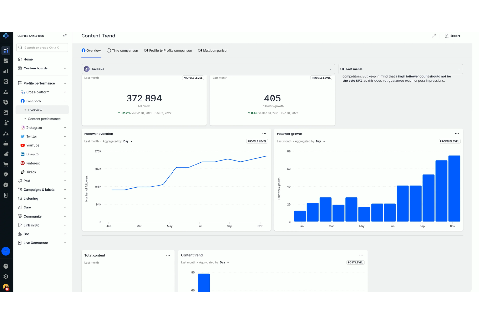The width and height of the screenshot is (479, 319).
Task: Select the YouTube icon in the sidebar
Action: point(22,145)
